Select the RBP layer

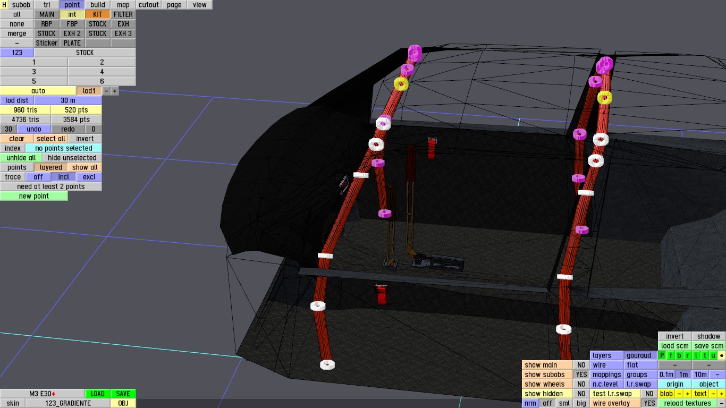coord(47,24)
